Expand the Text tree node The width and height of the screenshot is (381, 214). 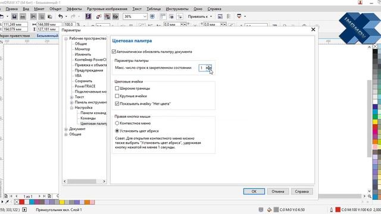coord(71,97)
